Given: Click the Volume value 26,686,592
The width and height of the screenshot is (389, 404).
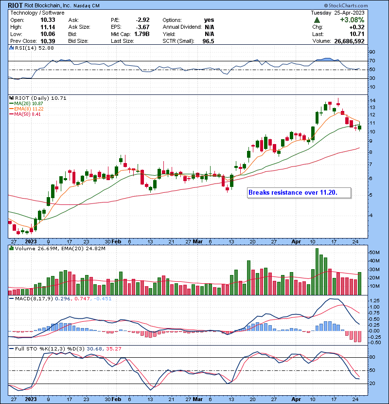Looking at the screenshot, I should pos(349,41).
